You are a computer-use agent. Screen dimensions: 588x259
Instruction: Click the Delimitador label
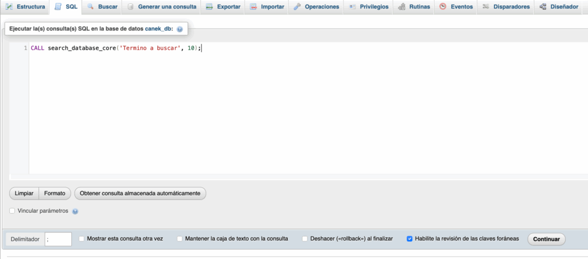tap(25, 239)
